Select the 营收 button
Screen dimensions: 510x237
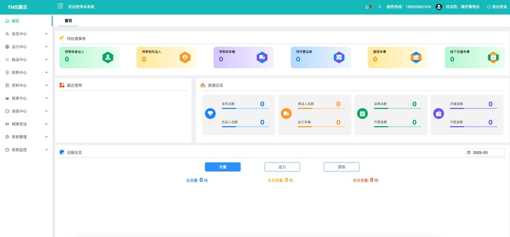click(x=342, y=167)
